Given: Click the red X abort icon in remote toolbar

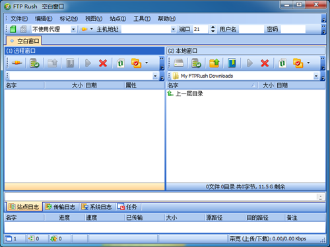Looking at the screenshot, I should 103,63.
